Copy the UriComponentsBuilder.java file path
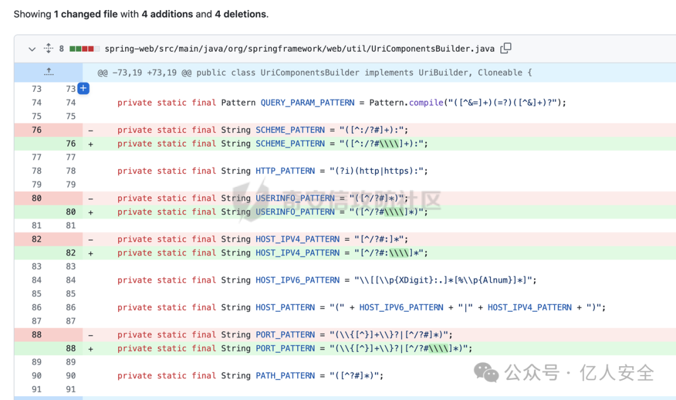 pyautogui.click(x=506, y=48)
